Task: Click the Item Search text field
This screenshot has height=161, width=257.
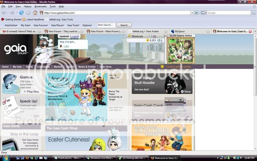Action: 106,25
